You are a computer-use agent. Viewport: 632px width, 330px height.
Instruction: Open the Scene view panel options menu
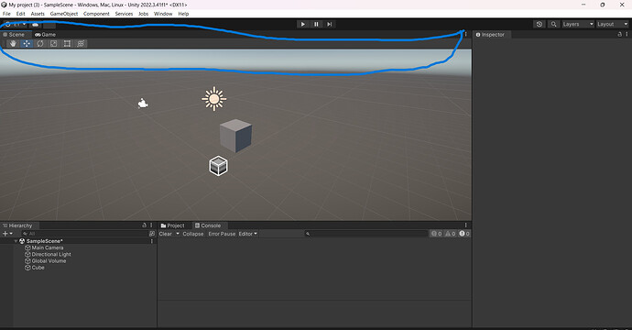pyautogui.click(x=465, y=34)
